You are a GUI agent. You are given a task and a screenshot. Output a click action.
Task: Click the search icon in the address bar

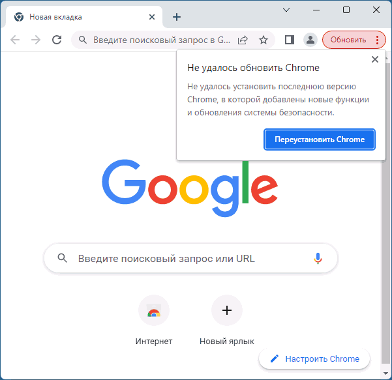(82, 40)
